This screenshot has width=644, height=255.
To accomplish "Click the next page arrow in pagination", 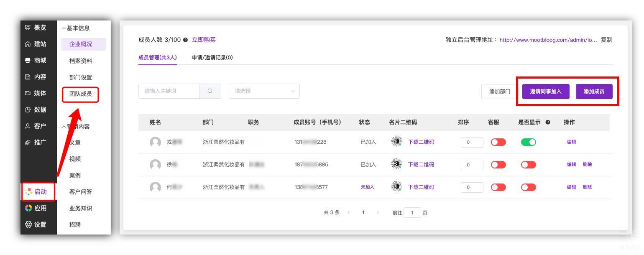I will point(378,212).
